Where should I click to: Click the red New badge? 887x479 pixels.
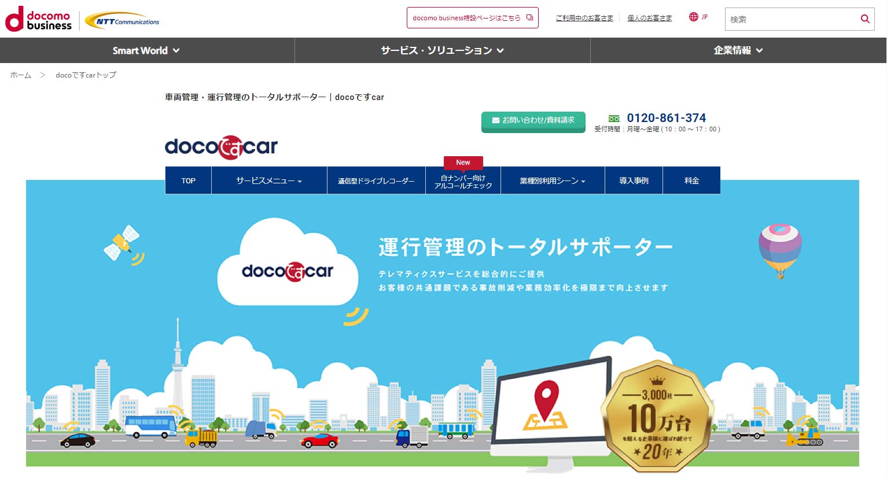463,163
